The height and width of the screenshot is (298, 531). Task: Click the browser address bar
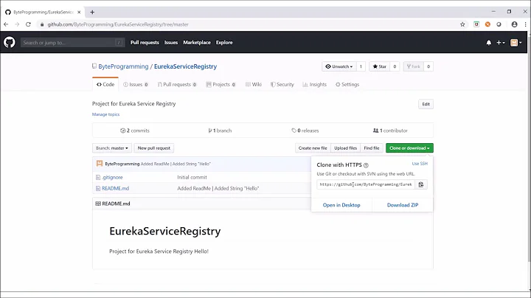[x=249, y=24]
